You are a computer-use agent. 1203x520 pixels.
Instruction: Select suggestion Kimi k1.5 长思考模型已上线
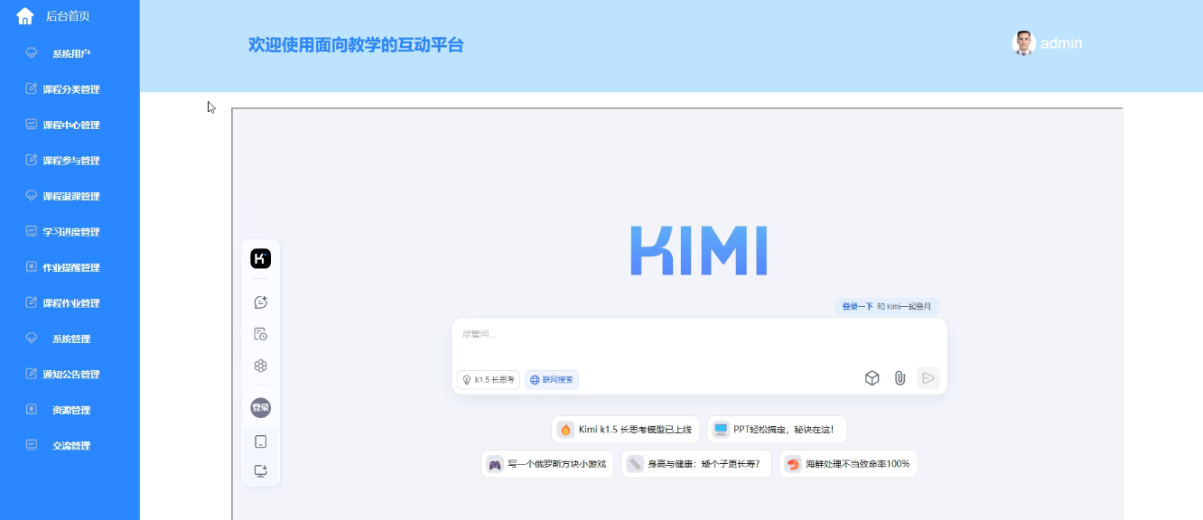[625, 430]
